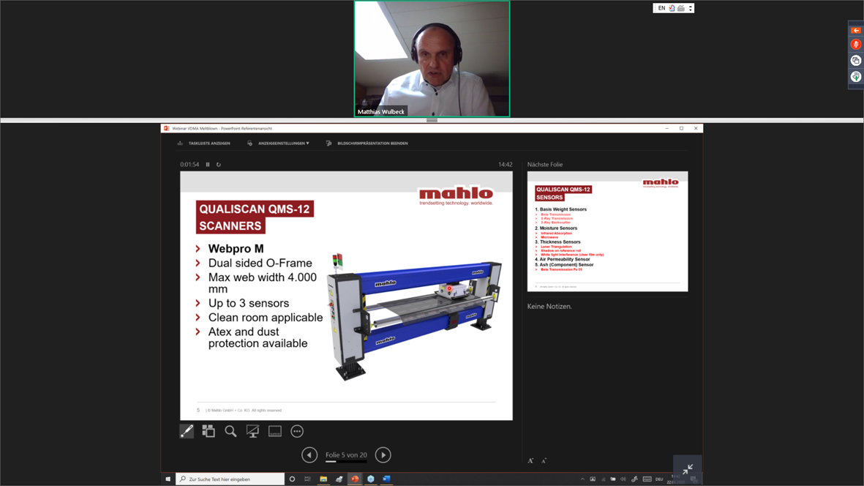
Task: Increase notes text size
Action: tap(530, 460)
